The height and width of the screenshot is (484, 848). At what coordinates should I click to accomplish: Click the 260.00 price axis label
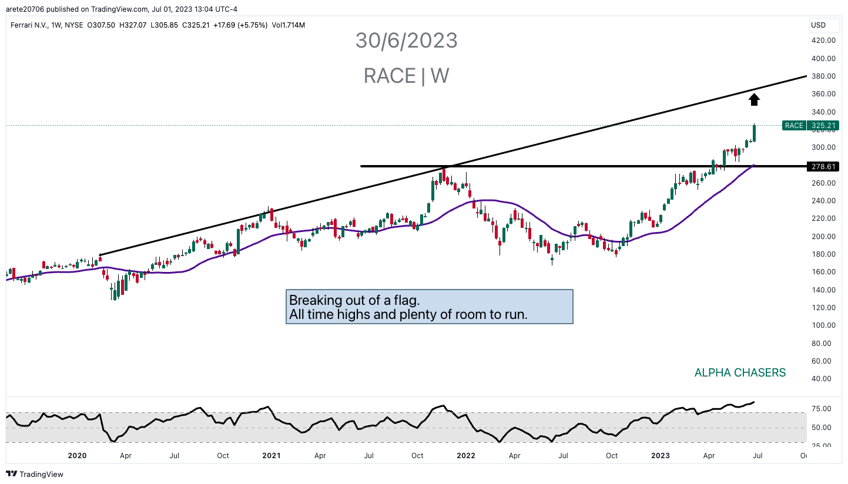click(x=823, y=183)
